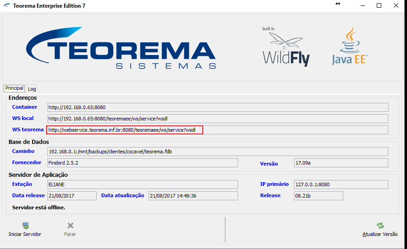Click the WS local label

tap(23, 118)
